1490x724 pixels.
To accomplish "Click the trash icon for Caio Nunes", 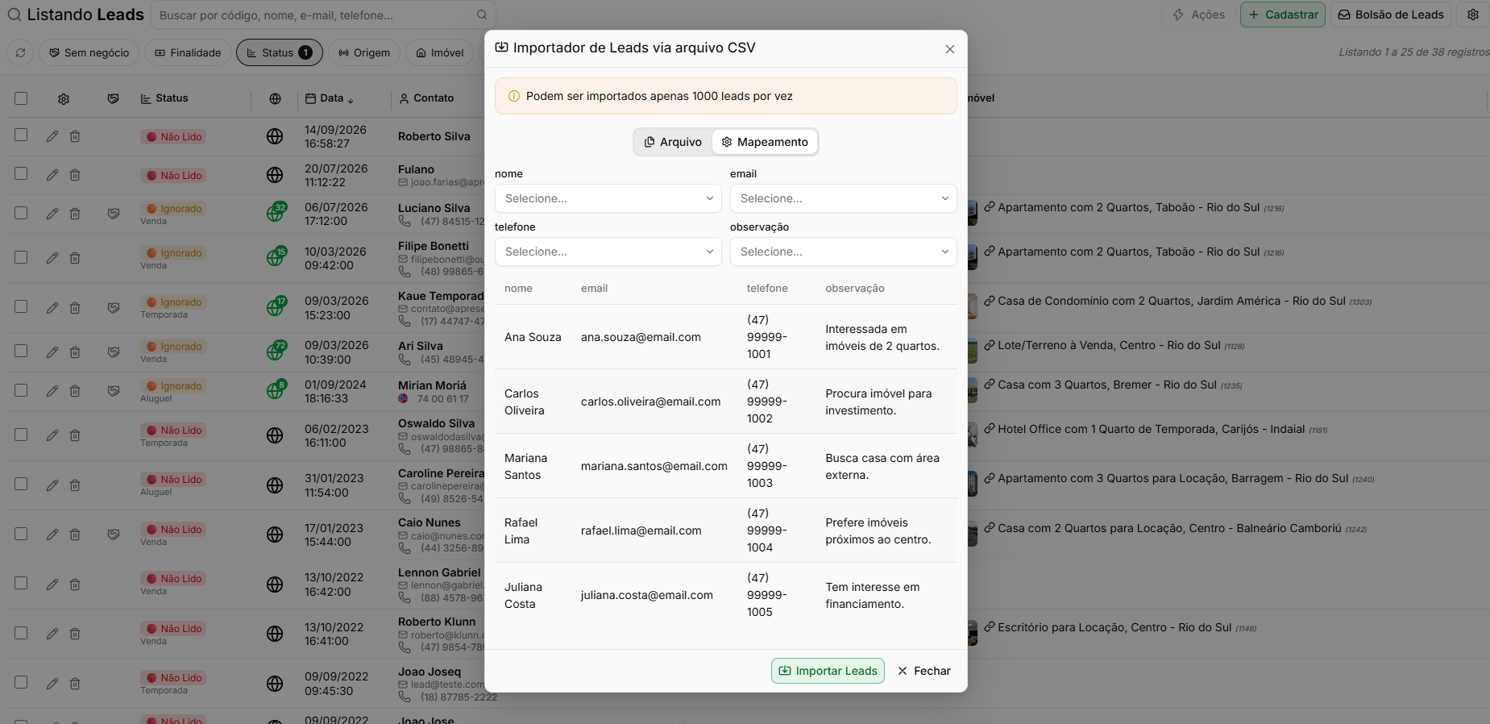I will (75, 535).
